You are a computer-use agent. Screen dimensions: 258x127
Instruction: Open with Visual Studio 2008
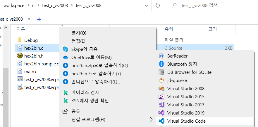click(x=204, y=88)
